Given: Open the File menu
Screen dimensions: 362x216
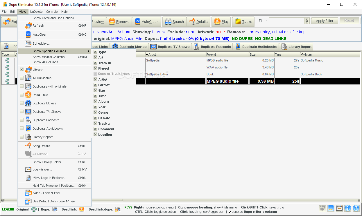Looking at the screenshot, I should point(4,12).
